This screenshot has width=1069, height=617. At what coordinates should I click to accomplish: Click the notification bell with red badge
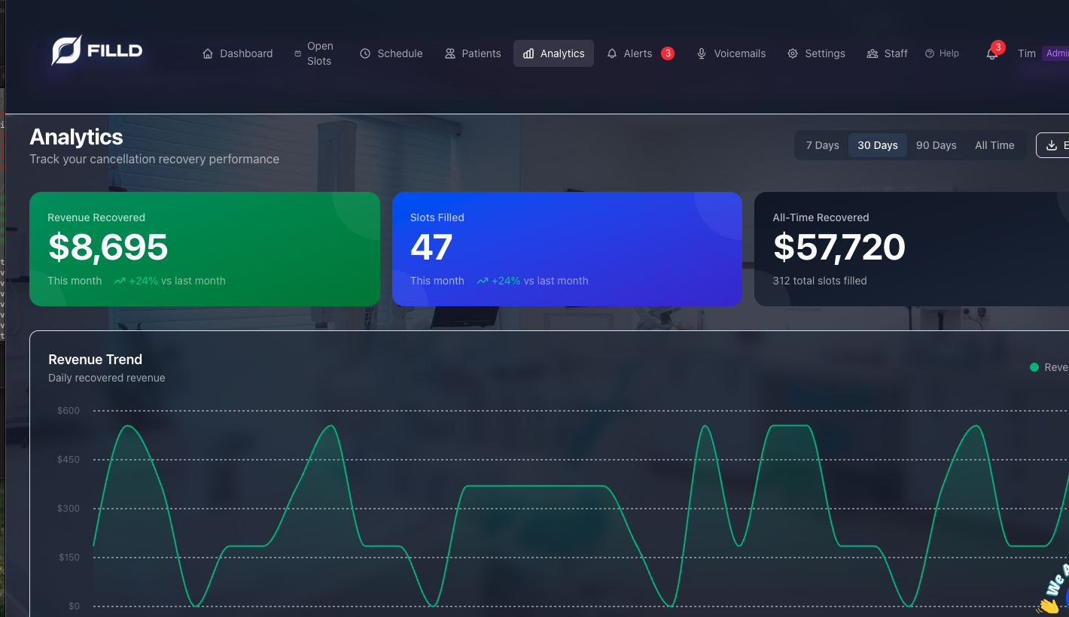[992, 56]
